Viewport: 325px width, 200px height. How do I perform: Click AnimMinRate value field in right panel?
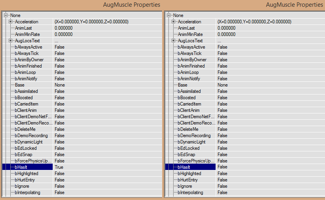click(x=270, y=34)
